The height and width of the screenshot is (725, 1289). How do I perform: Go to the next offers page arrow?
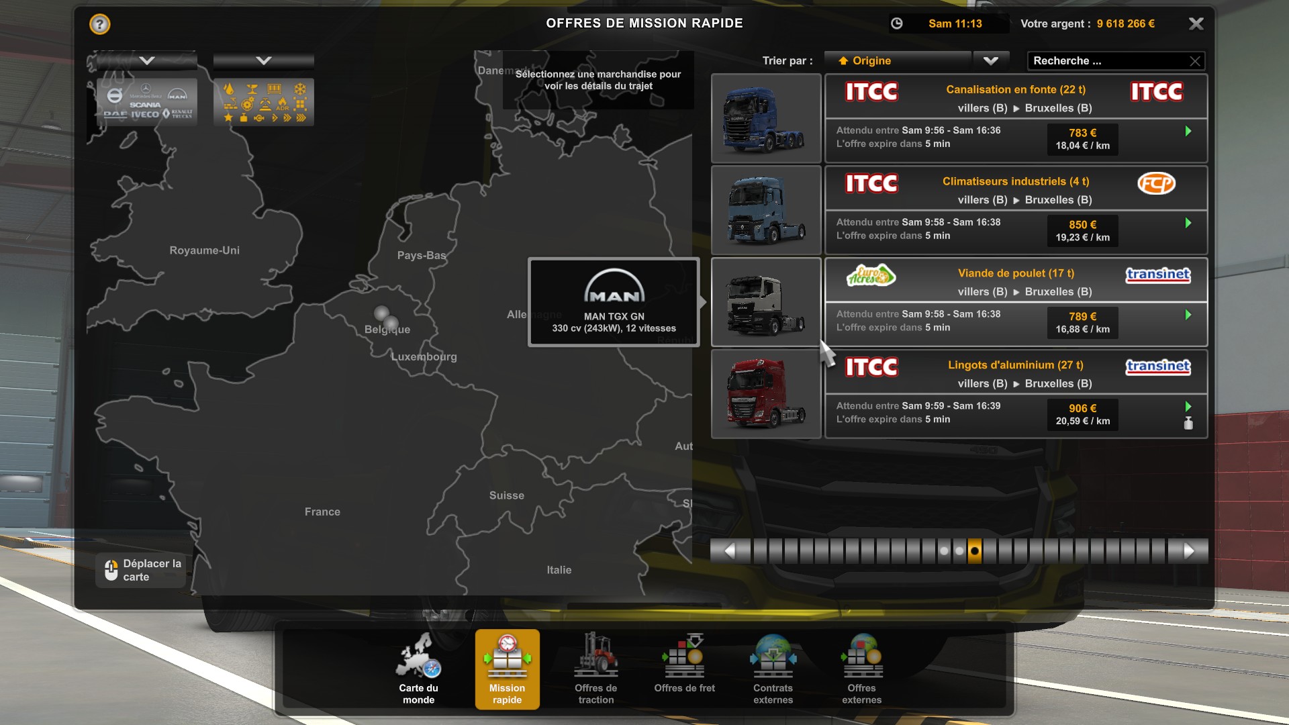tap(1188, 551)
